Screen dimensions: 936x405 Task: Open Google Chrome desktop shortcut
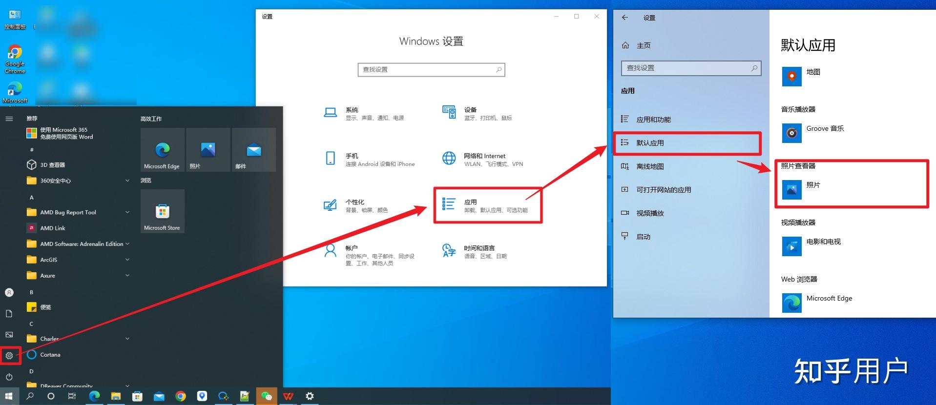click(15, 60)
